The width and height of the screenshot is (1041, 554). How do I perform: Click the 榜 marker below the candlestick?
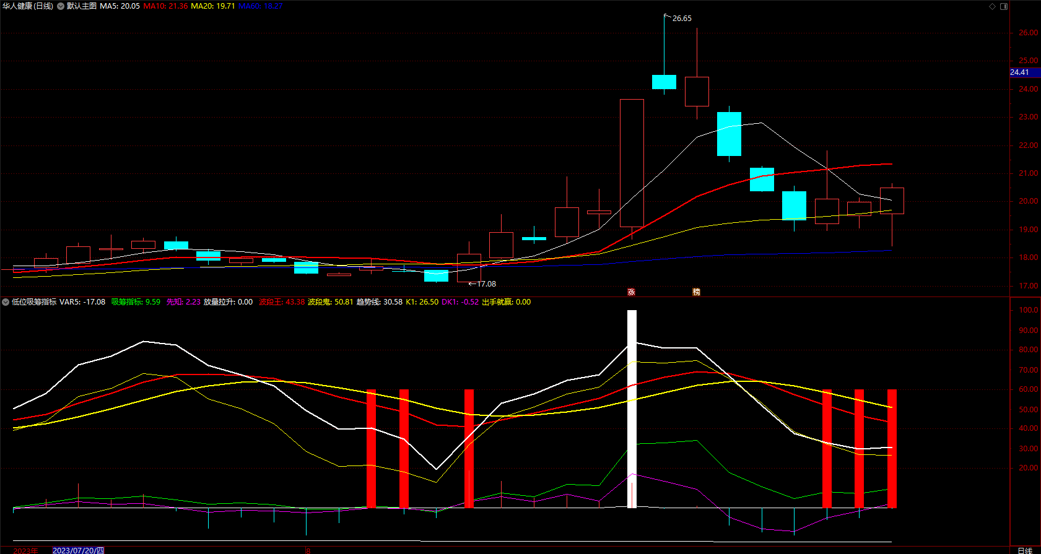pos(696,292)
